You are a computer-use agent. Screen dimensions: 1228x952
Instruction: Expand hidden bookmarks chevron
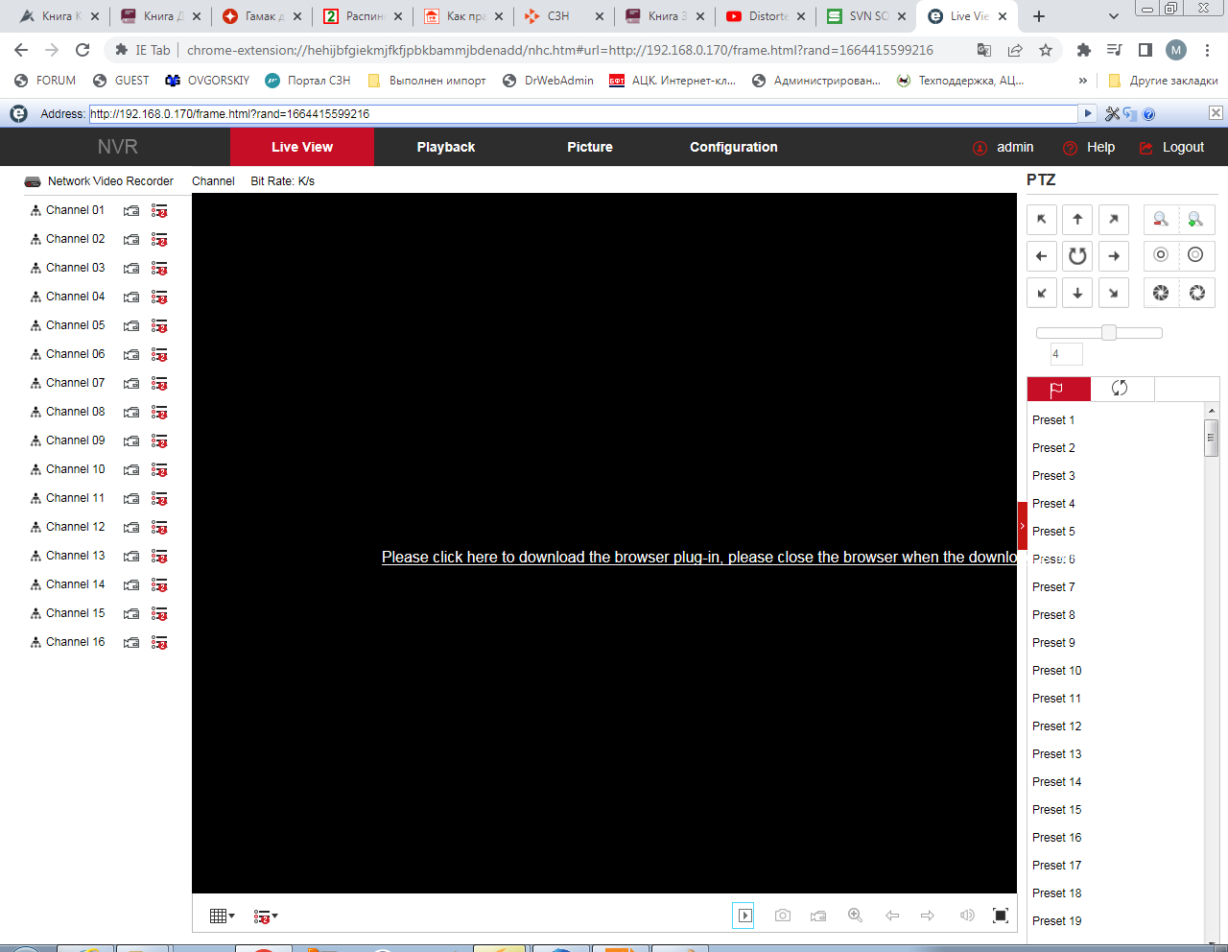point(1083,81)
